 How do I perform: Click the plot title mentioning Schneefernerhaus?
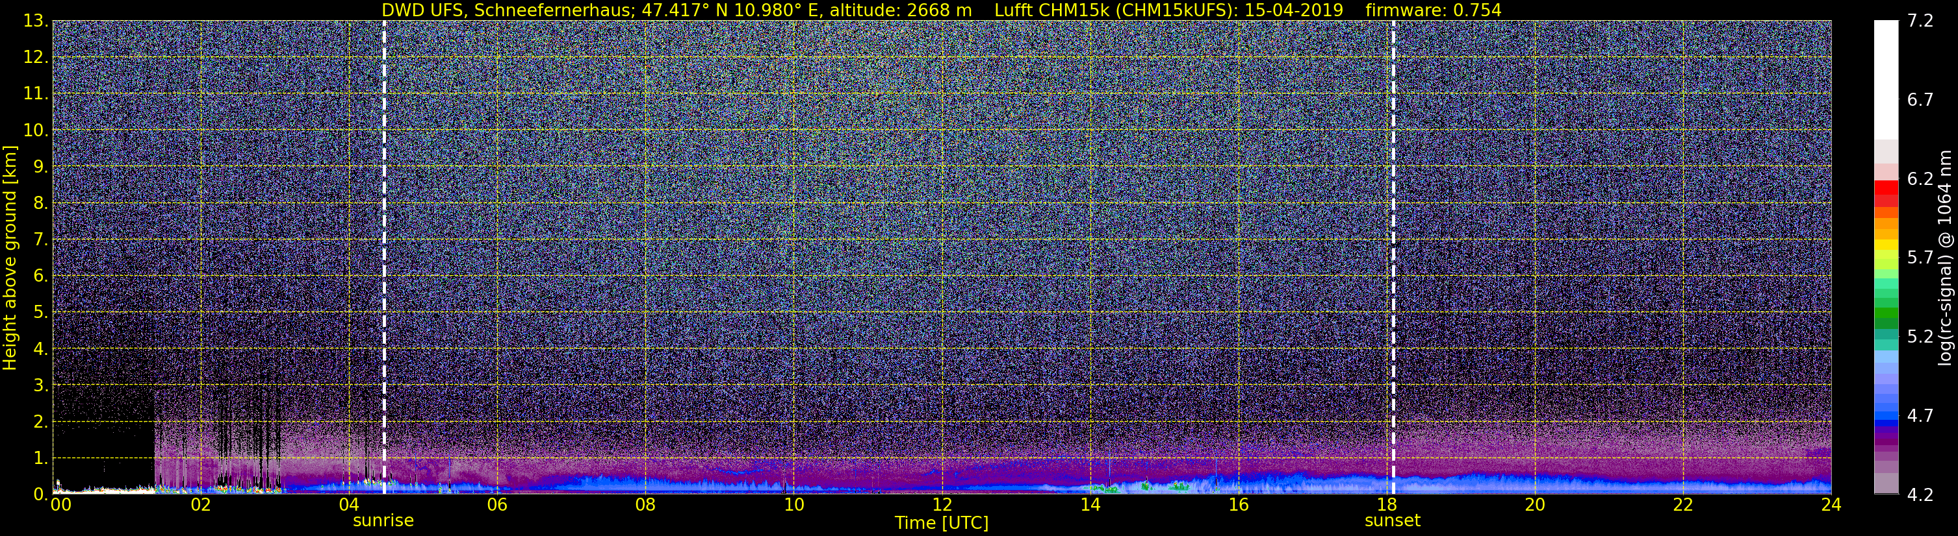coord(942,10)
